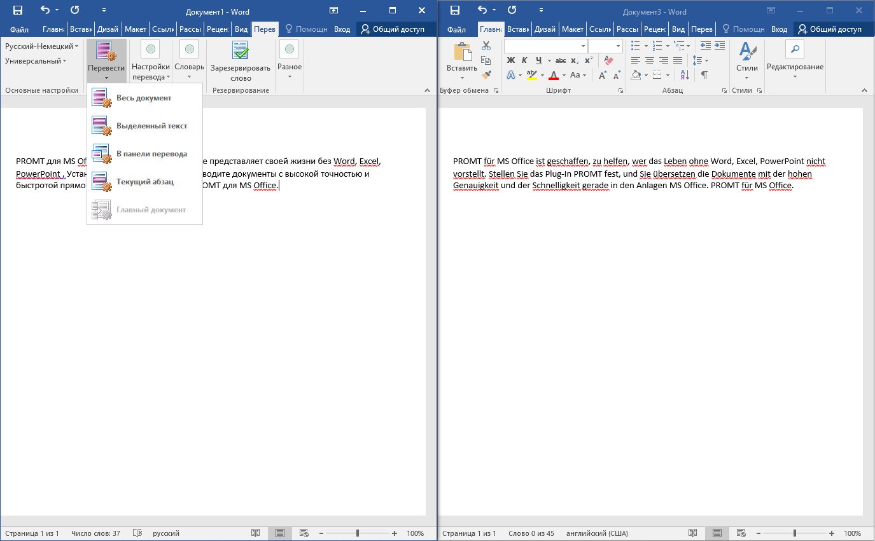The height and width of the screenshot is (541, 875).
Task: Switch to Вид tab in Документ3 window
Action: pos(678,29)
